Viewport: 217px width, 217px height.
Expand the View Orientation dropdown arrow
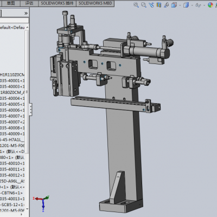(180, 5)
